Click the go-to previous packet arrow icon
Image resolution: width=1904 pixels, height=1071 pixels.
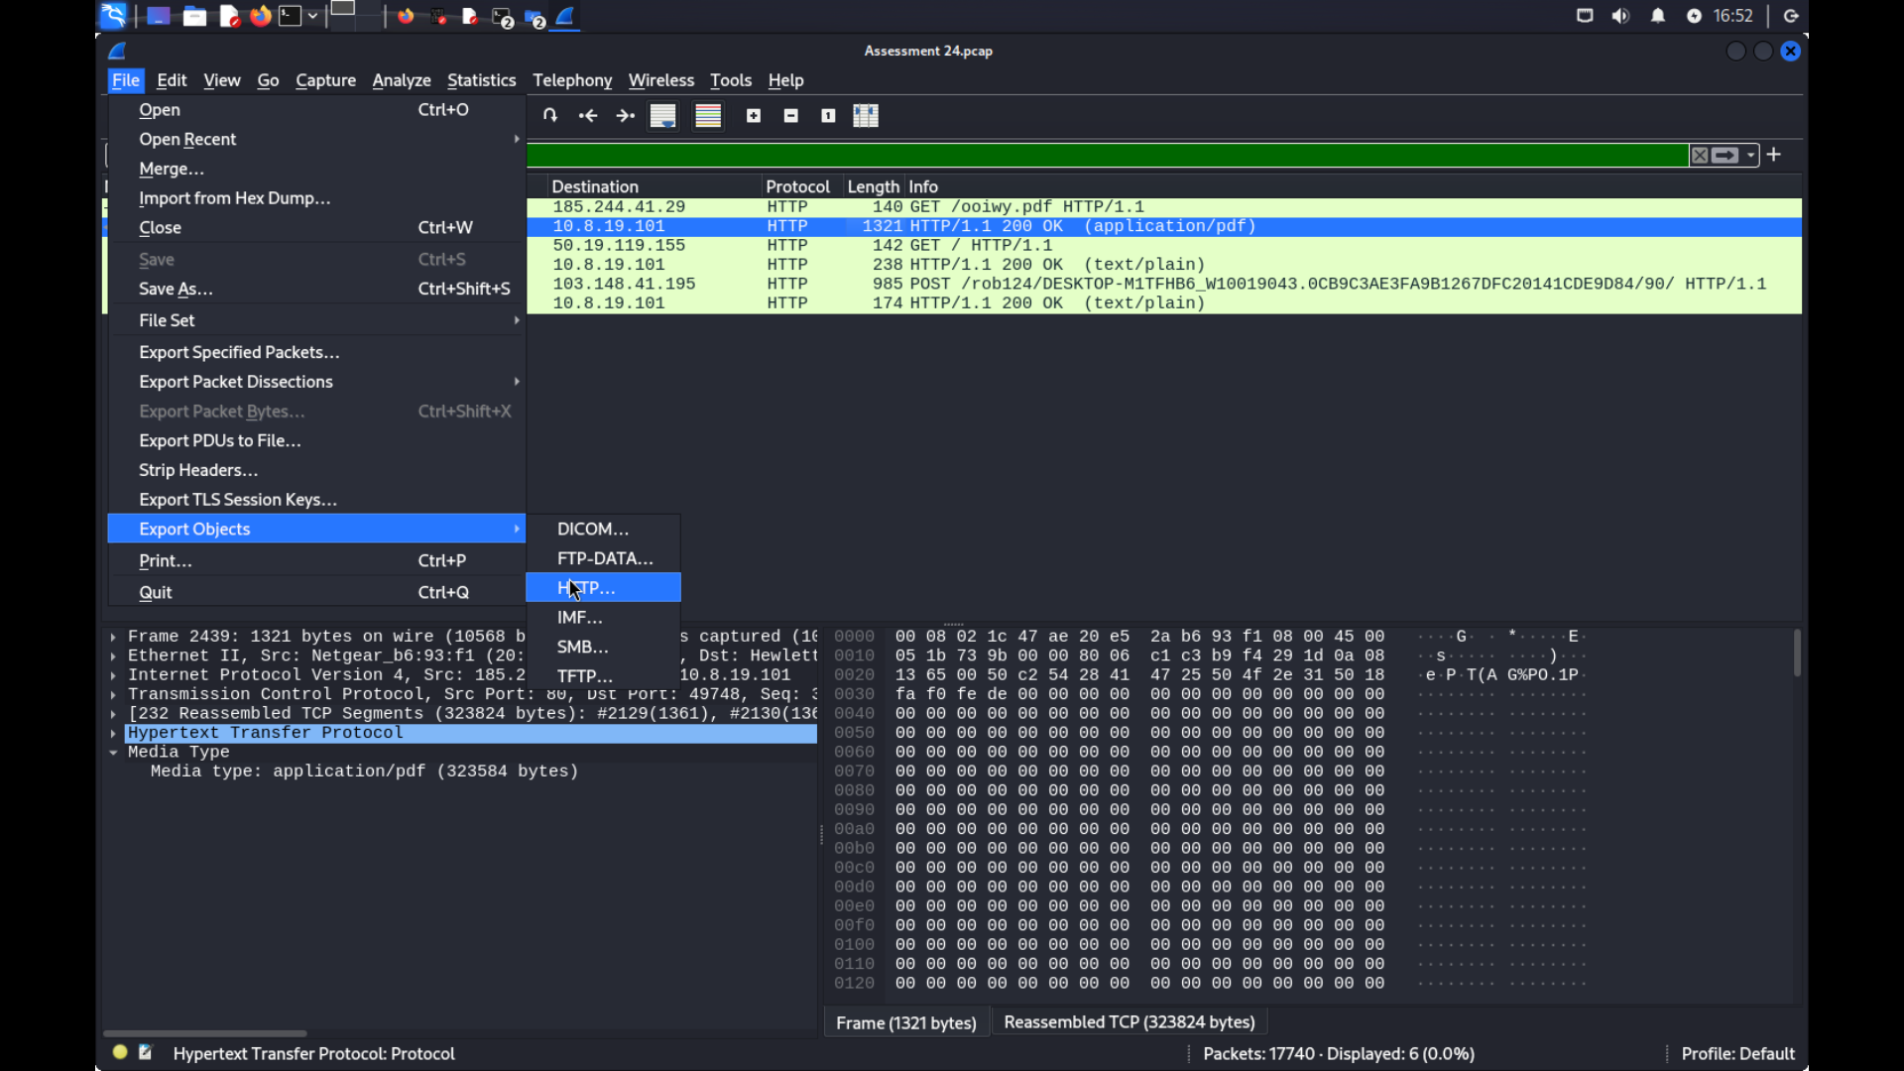point(587,115)
